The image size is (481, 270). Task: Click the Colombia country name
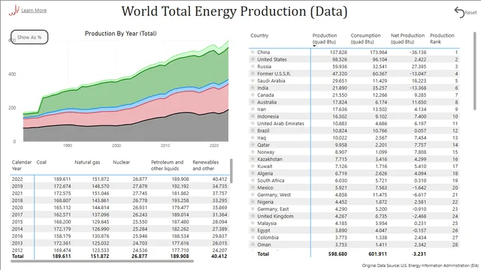(268, 238)
